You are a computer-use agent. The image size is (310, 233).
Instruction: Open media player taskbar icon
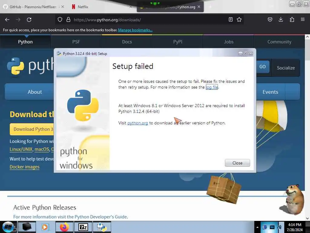coord(45,227)
